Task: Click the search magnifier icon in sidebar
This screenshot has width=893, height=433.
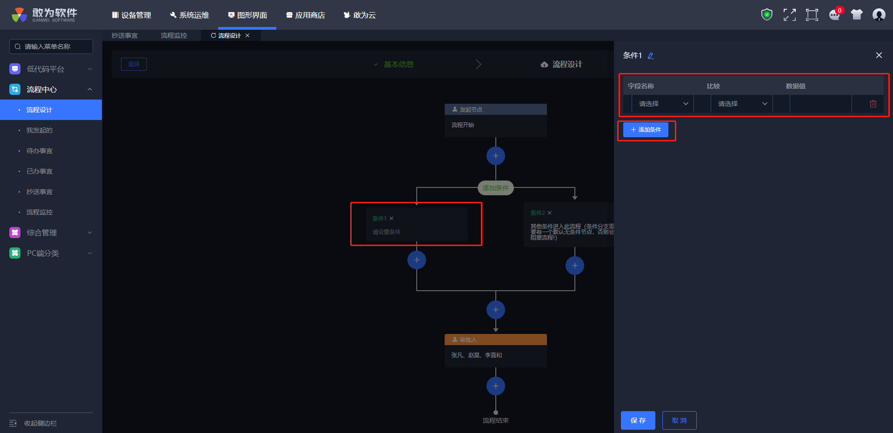Action: pyautogui.click(x=18, y=47)
